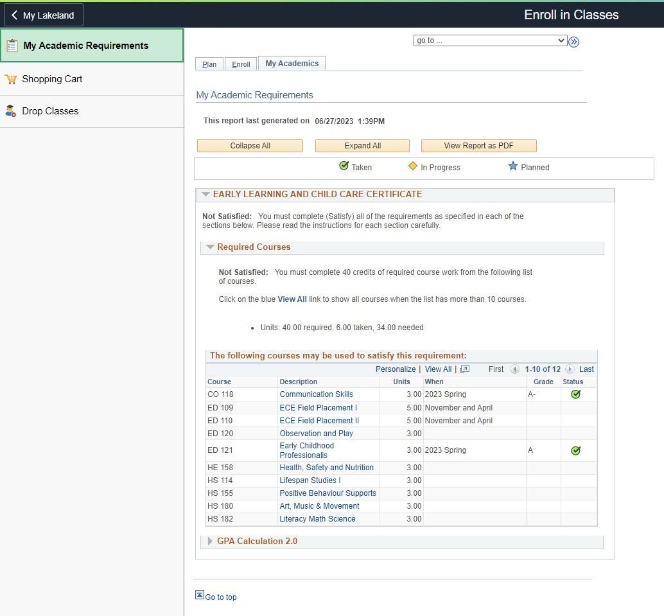Switch to the Enroll tab
This screenshot has width=664, height=616.
point(241,64)
